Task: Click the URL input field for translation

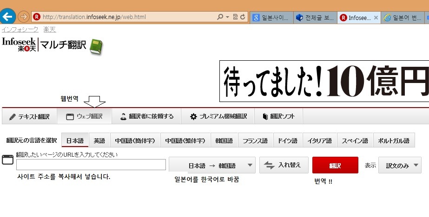Action: coord(91,165)
